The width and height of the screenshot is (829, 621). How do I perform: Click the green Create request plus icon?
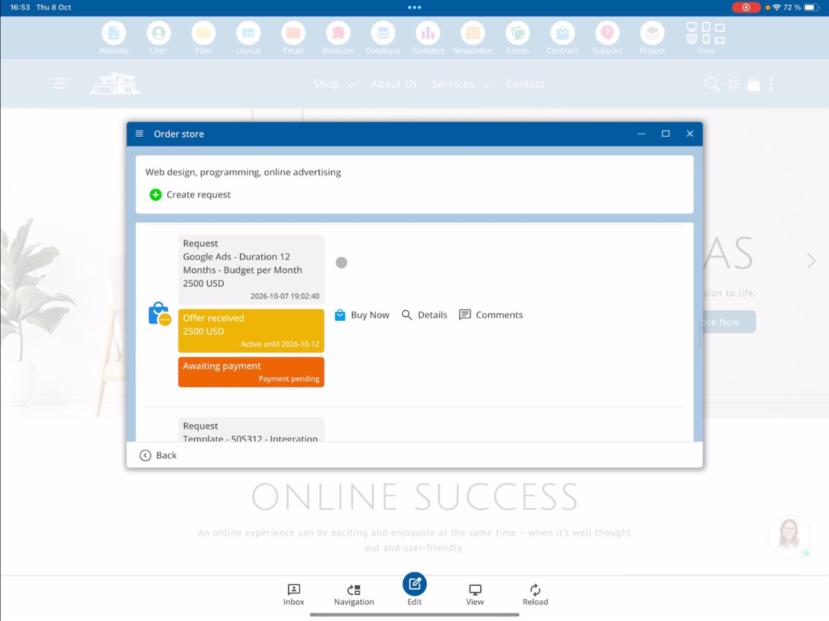(x=155, y=195)
